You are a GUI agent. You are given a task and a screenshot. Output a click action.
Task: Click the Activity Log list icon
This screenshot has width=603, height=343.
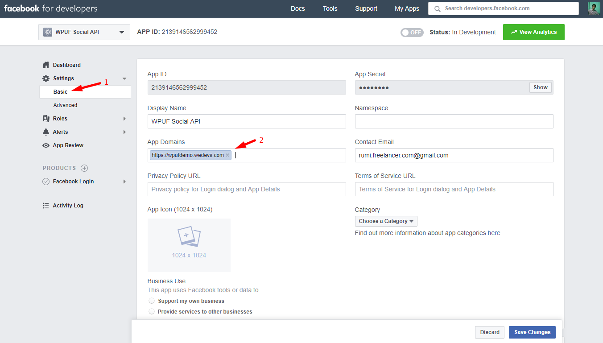click(46, 205)
